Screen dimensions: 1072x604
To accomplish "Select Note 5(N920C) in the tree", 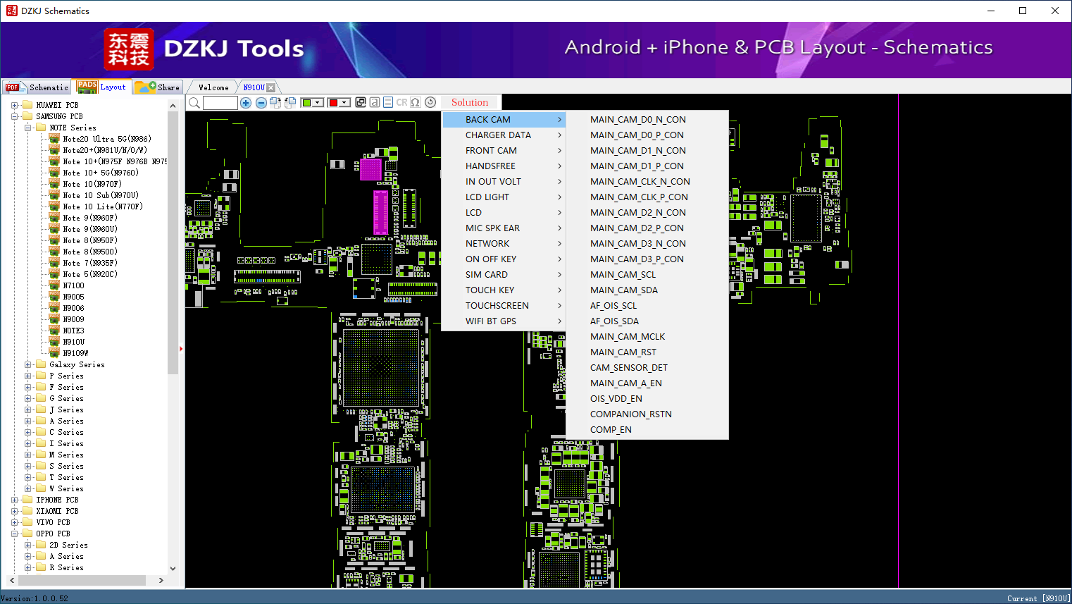I will [x=90, y=274].
